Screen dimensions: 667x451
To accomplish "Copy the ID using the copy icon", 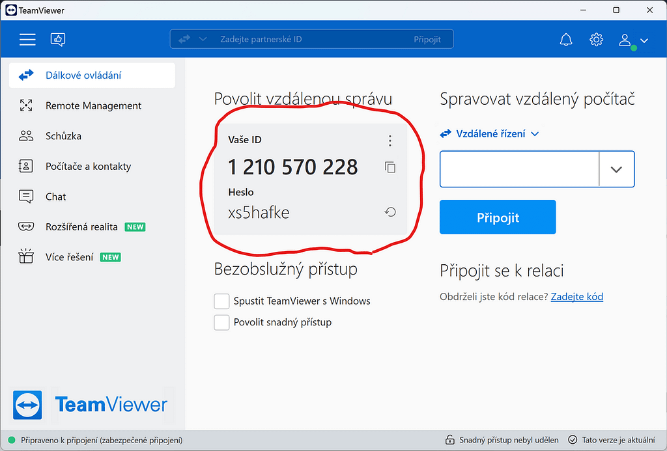I will tap(390, 167).
